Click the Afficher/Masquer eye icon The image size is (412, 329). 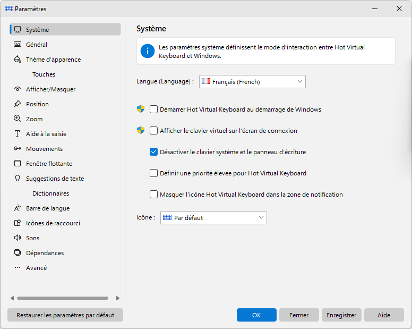[x=18, y=89]
